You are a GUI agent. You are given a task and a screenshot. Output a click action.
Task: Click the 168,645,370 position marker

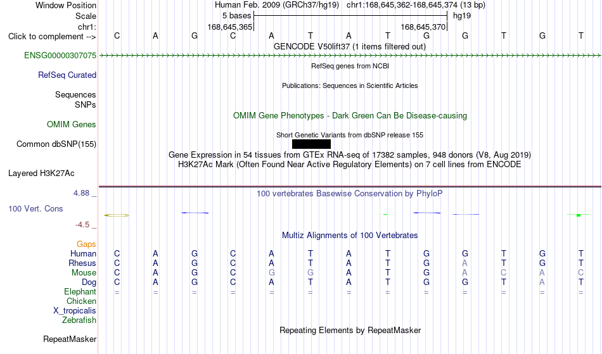point(423,27)
